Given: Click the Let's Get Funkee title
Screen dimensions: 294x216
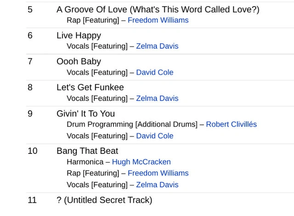Looking at the screenshot, I should 90,87.
